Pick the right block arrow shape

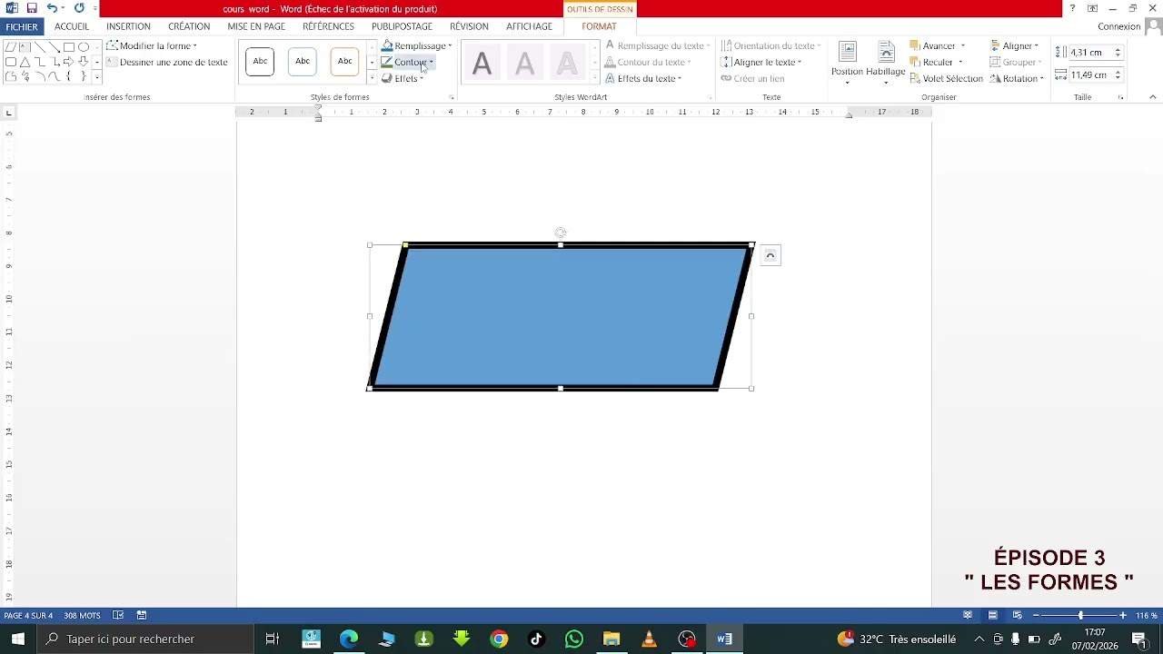click(x=69, y=62)
